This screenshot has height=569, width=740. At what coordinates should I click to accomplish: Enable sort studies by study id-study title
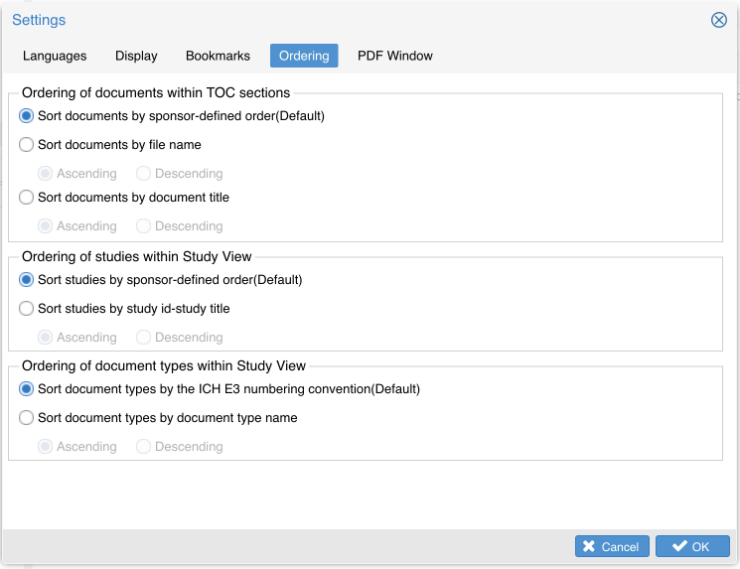pyautogui.click(x=27, y=309)
